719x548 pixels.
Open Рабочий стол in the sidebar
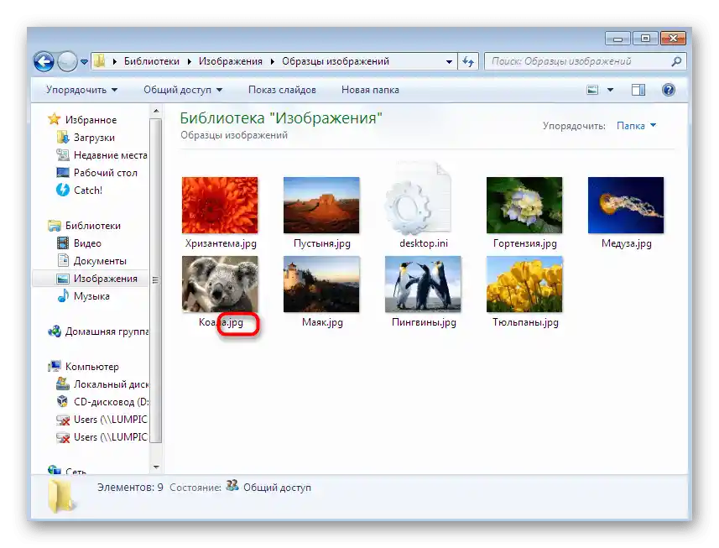106,173
